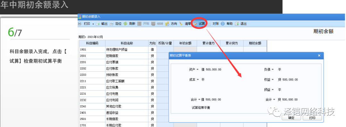Viewport: 346px width, 127px height.
Task: Click the 科目编码 column header
Action: 92,43
